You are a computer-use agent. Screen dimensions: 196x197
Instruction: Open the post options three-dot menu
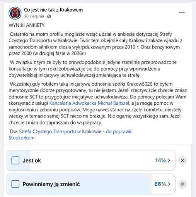tap(182, 13)
